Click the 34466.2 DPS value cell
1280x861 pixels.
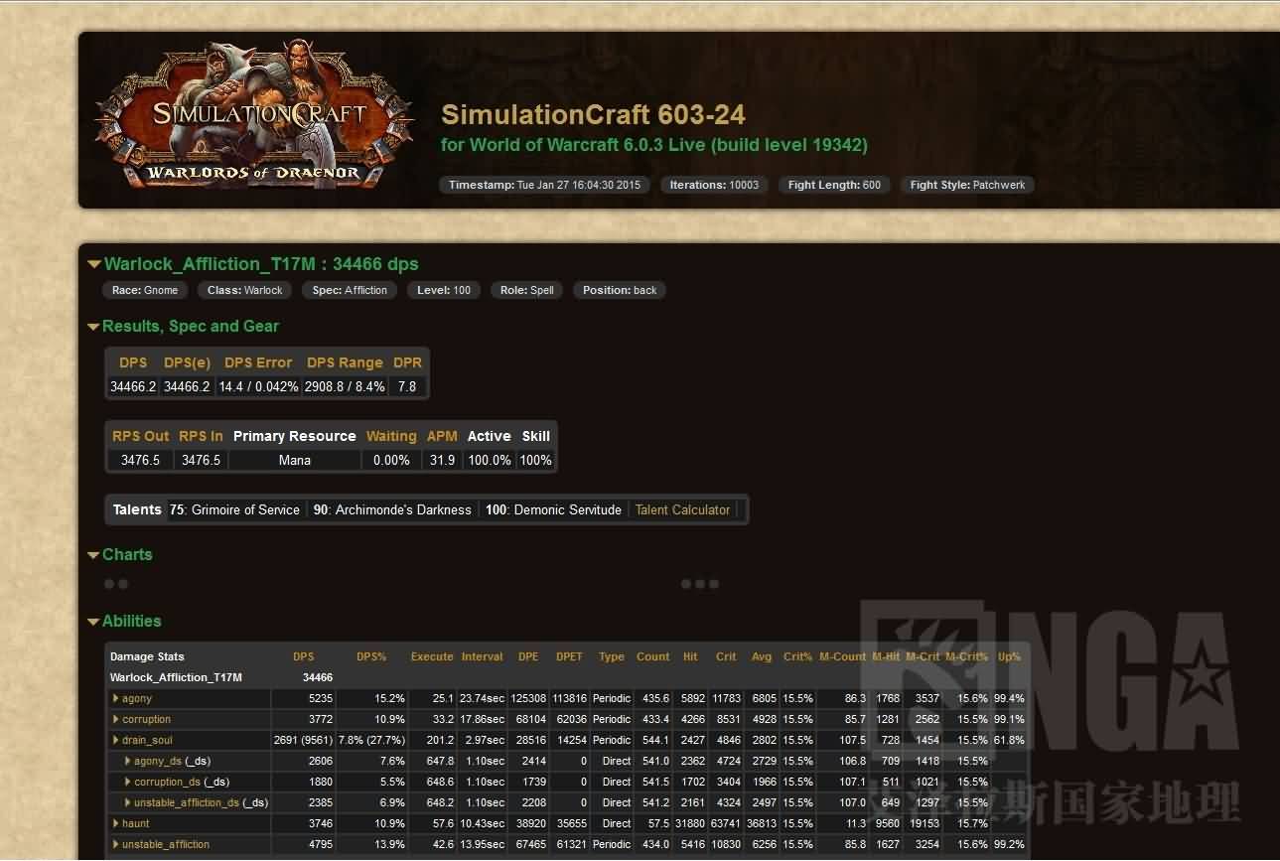(x=133, y=386)
